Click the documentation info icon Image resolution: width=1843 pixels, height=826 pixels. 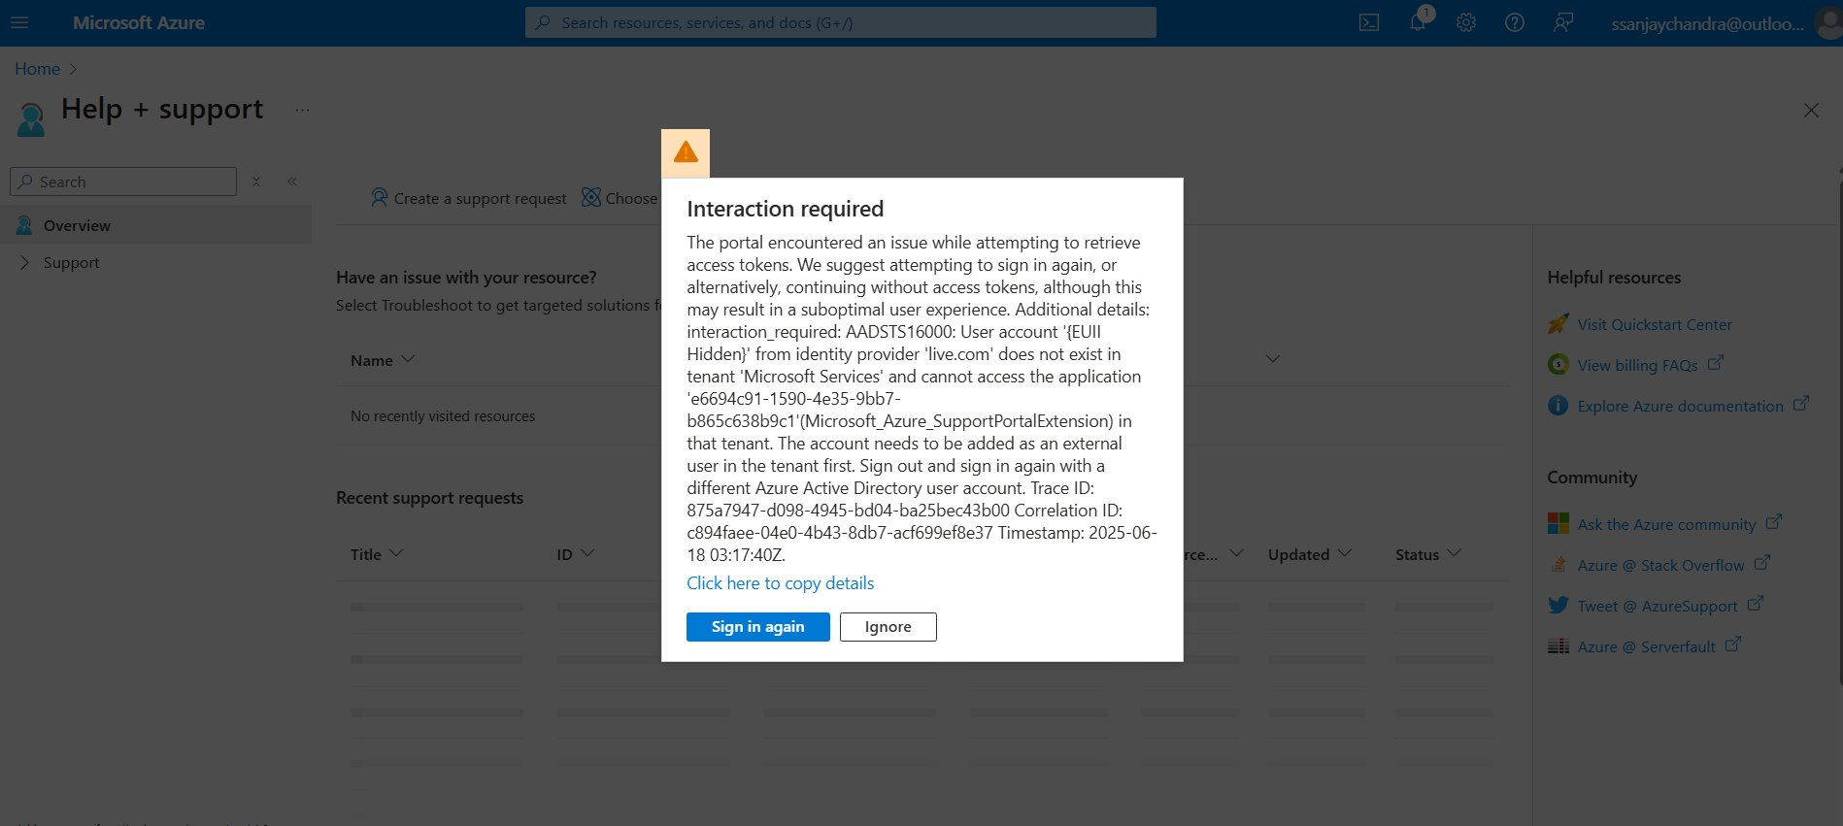(x=1558, y=406)
